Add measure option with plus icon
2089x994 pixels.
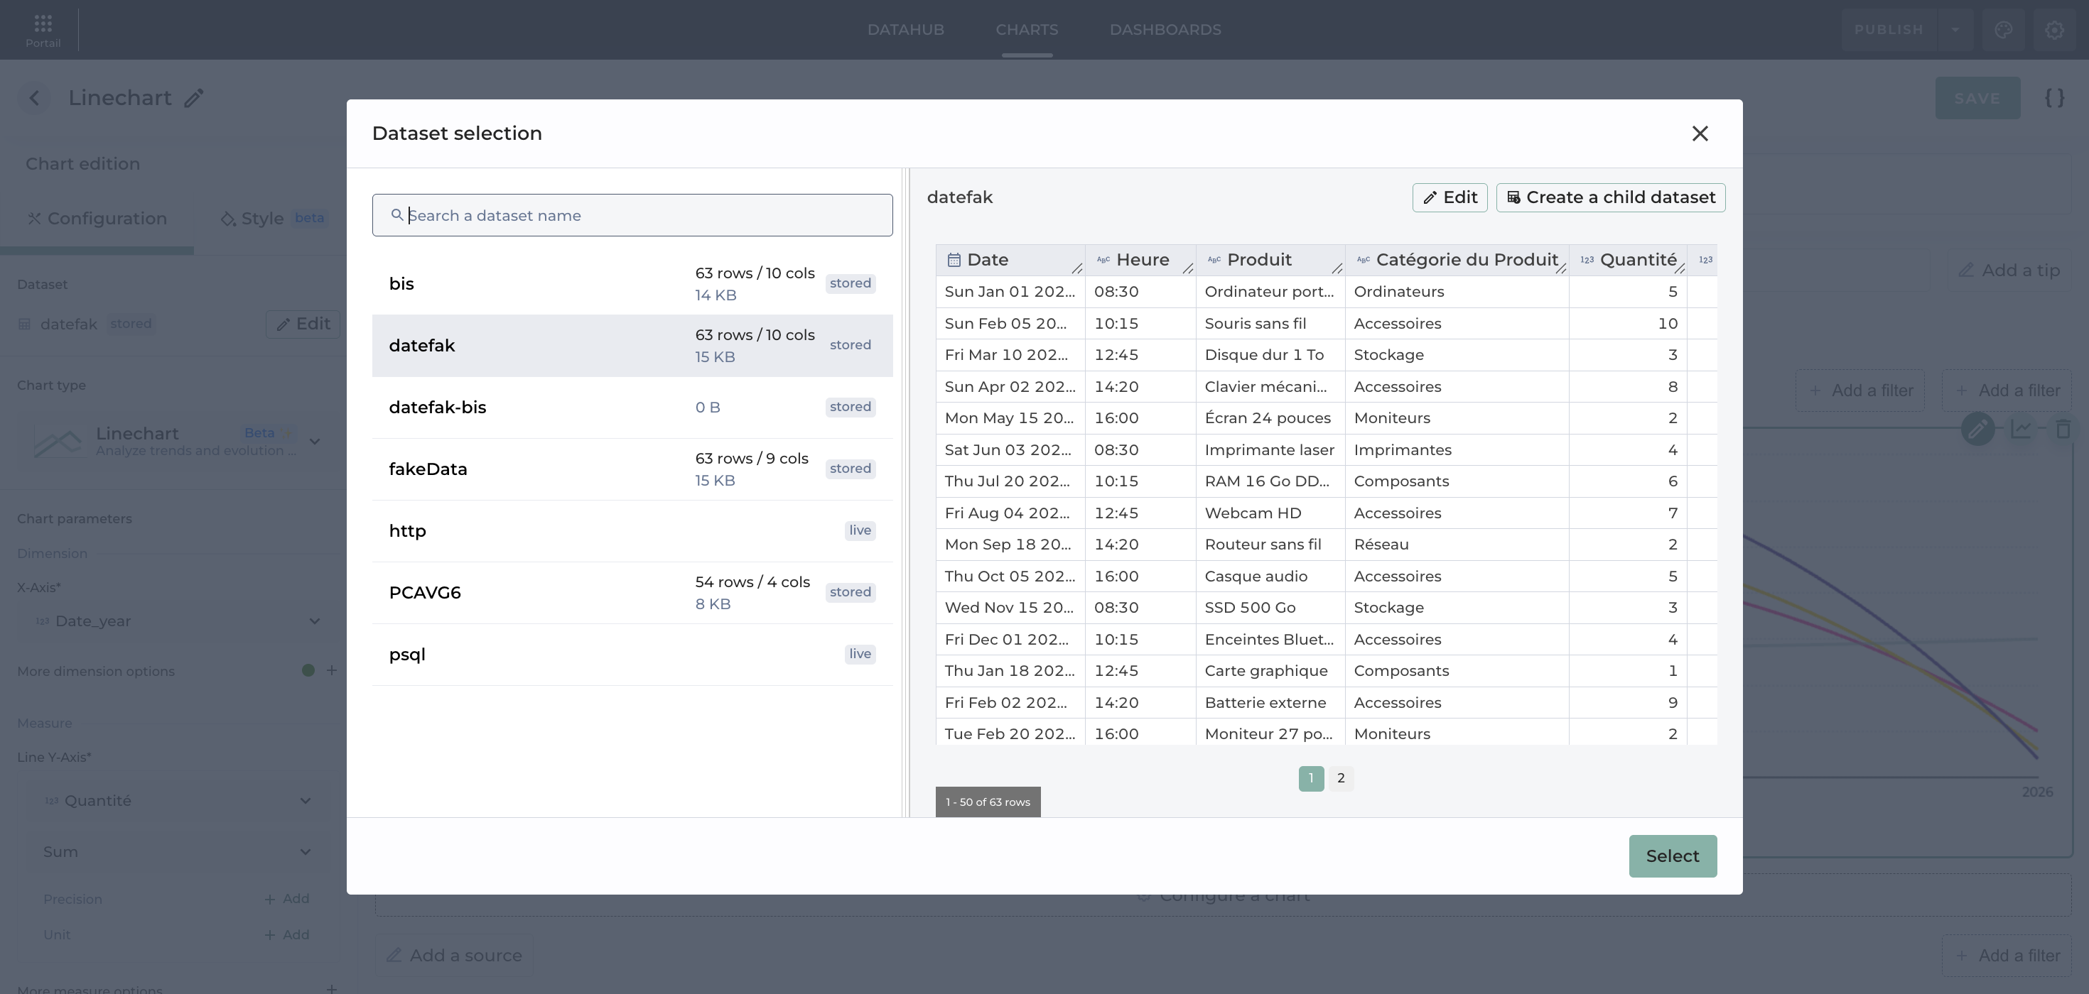pos(332,988)
